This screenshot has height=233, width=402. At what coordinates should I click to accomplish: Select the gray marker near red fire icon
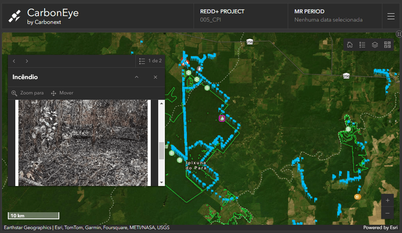[199, 69]
